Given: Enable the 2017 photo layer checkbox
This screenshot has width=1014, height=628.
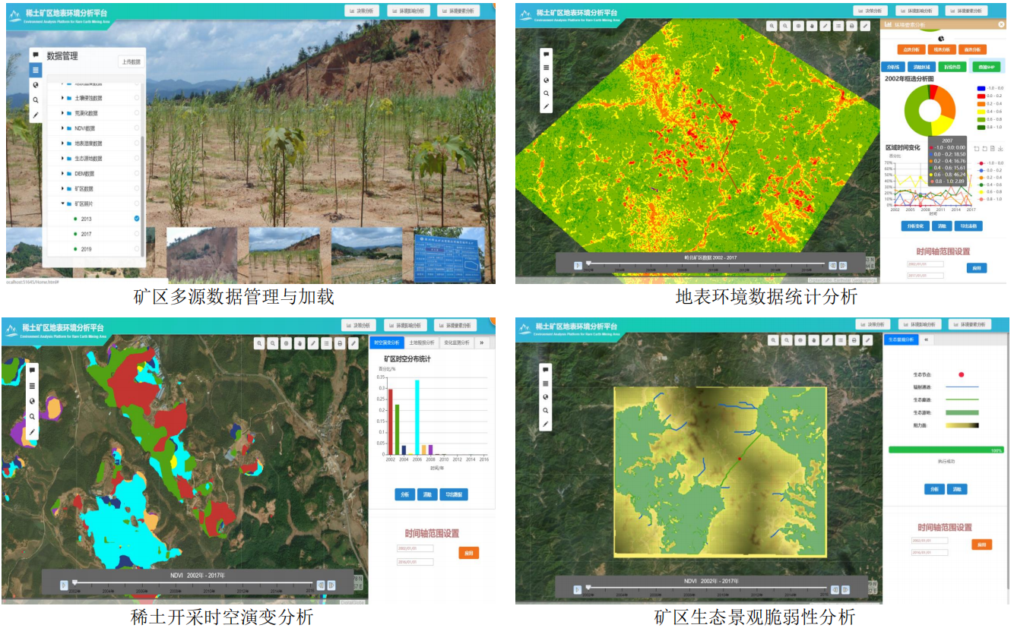Looking at the screenshot, I should (137, 234).
